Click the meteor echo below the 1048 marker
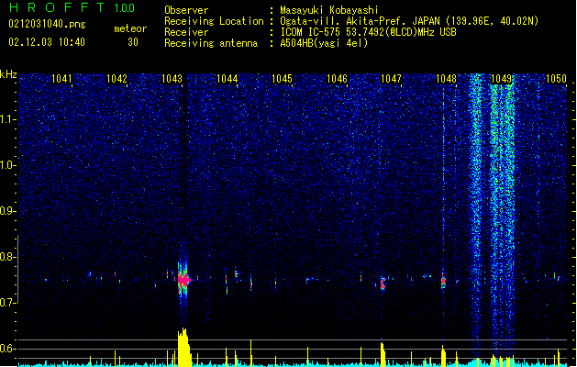Image resolution: width=577 pixels, height=367 pixels. coord(443,281)
